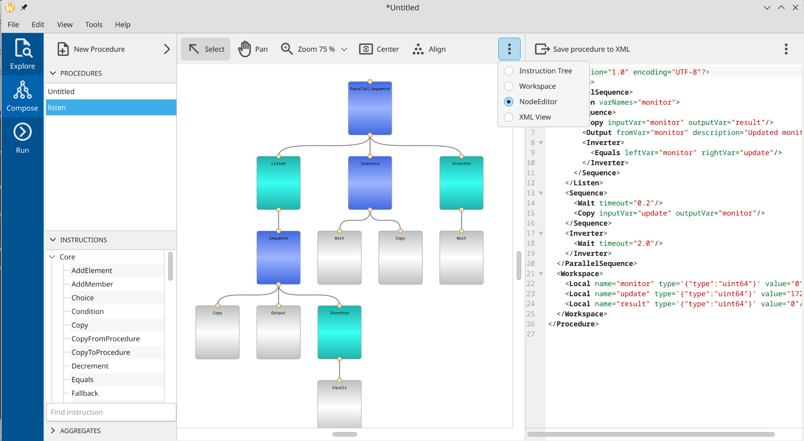Image resolution: width=804 pixels, height=441 pixels.
Task: Open the Zoom 75 % dropdown
Action: [x=344, y=49]
